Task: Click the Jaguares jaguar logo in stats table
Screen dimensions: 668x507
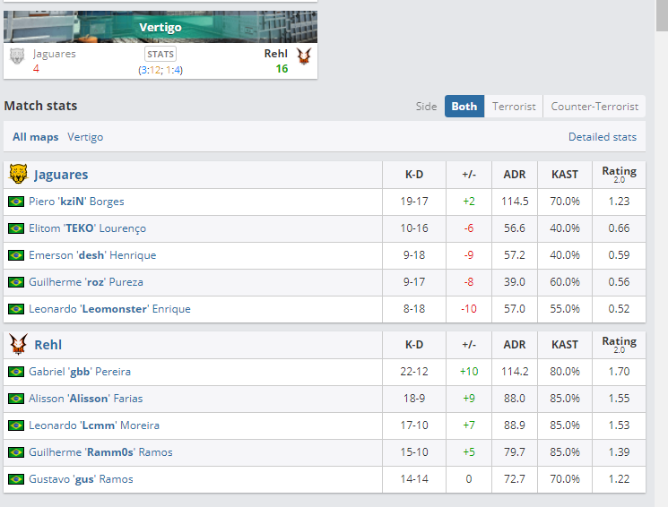Action: point(18,174)
